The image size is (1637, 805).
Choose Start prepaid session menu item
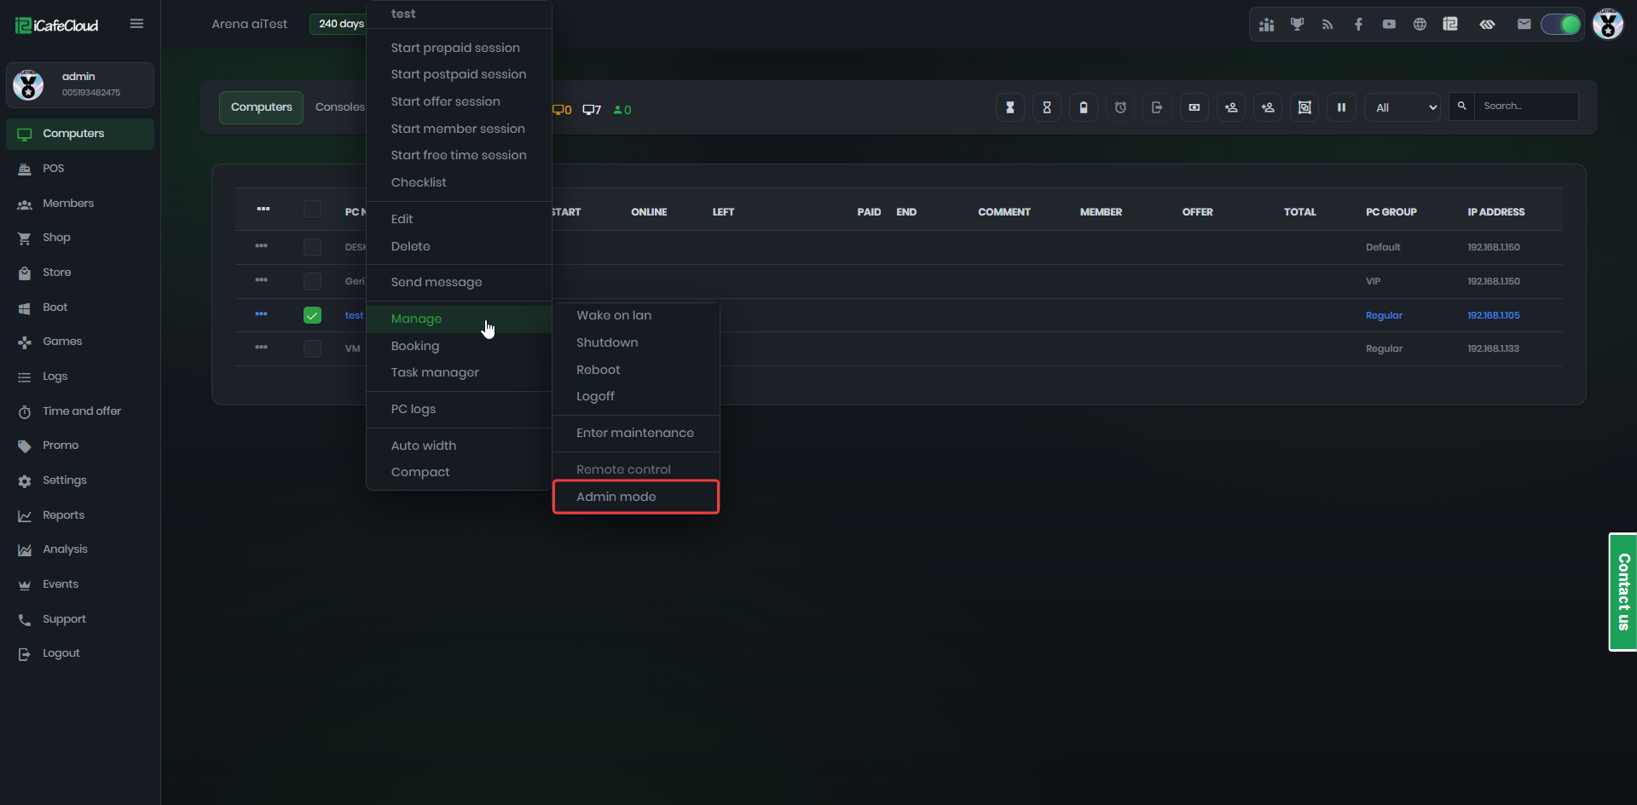click(455, 48)
